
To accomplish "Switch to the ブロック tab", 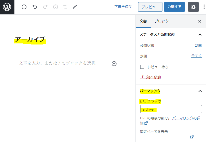I will click(162, 21).
